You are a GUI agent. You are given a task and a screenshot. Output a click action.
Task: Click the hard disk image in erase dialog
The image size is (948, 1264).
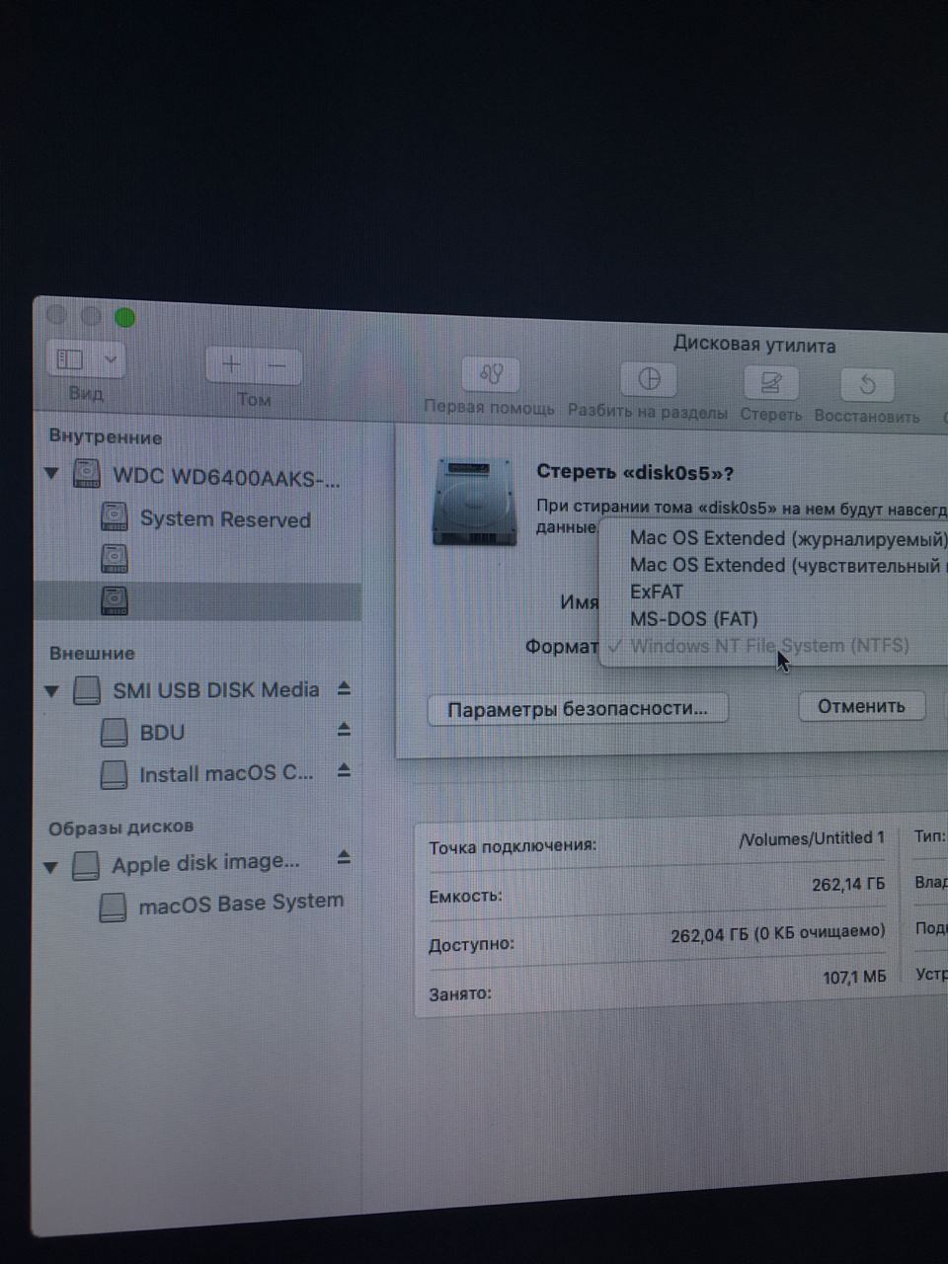475,501
